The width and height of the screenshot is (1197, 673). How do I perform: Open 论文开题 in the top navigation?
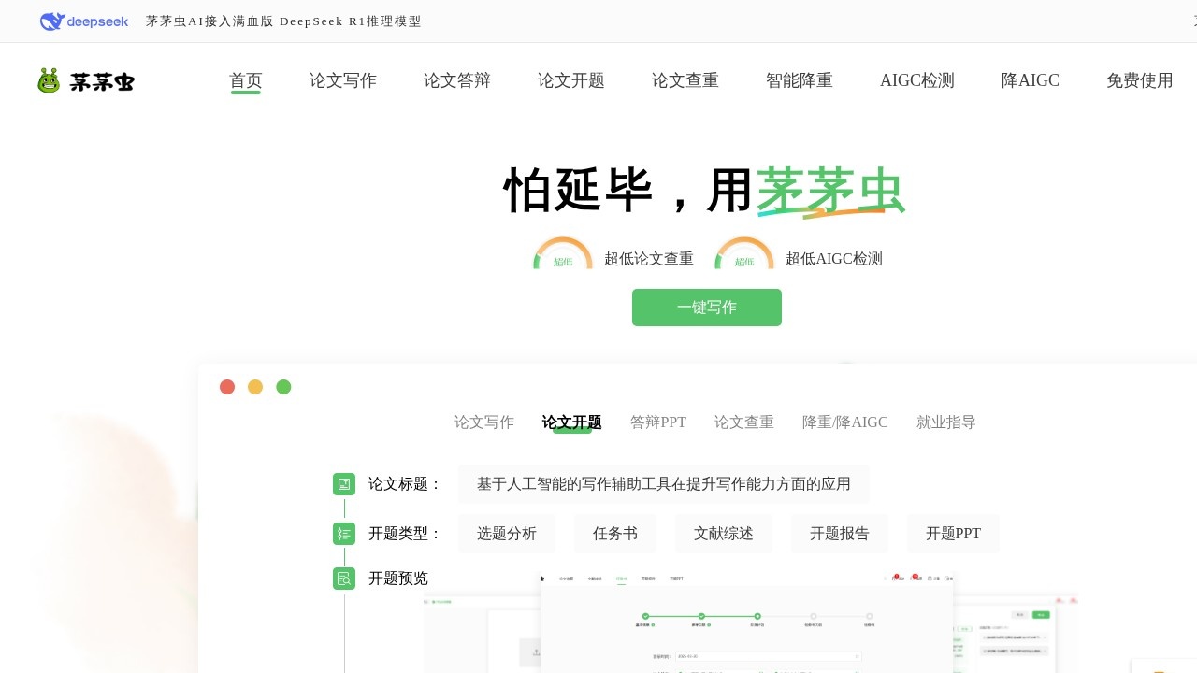pos(571,80)
